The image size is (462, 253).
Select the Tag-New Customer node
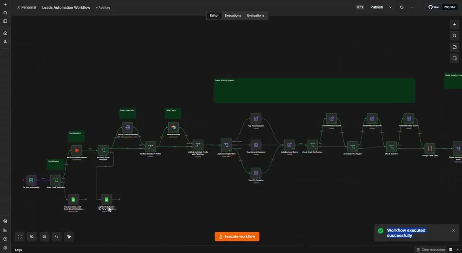(256, 119)
